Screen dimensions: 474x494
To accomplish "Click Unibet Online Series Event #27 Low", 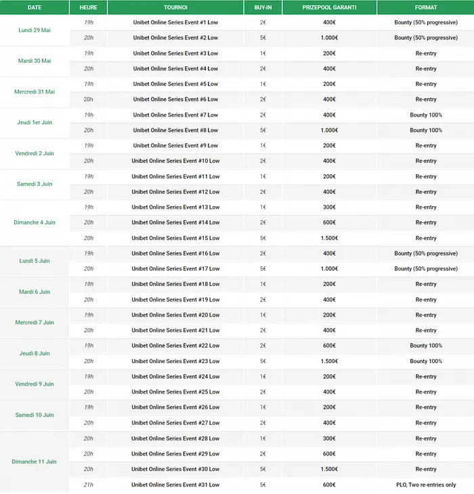I will point(175,423).
